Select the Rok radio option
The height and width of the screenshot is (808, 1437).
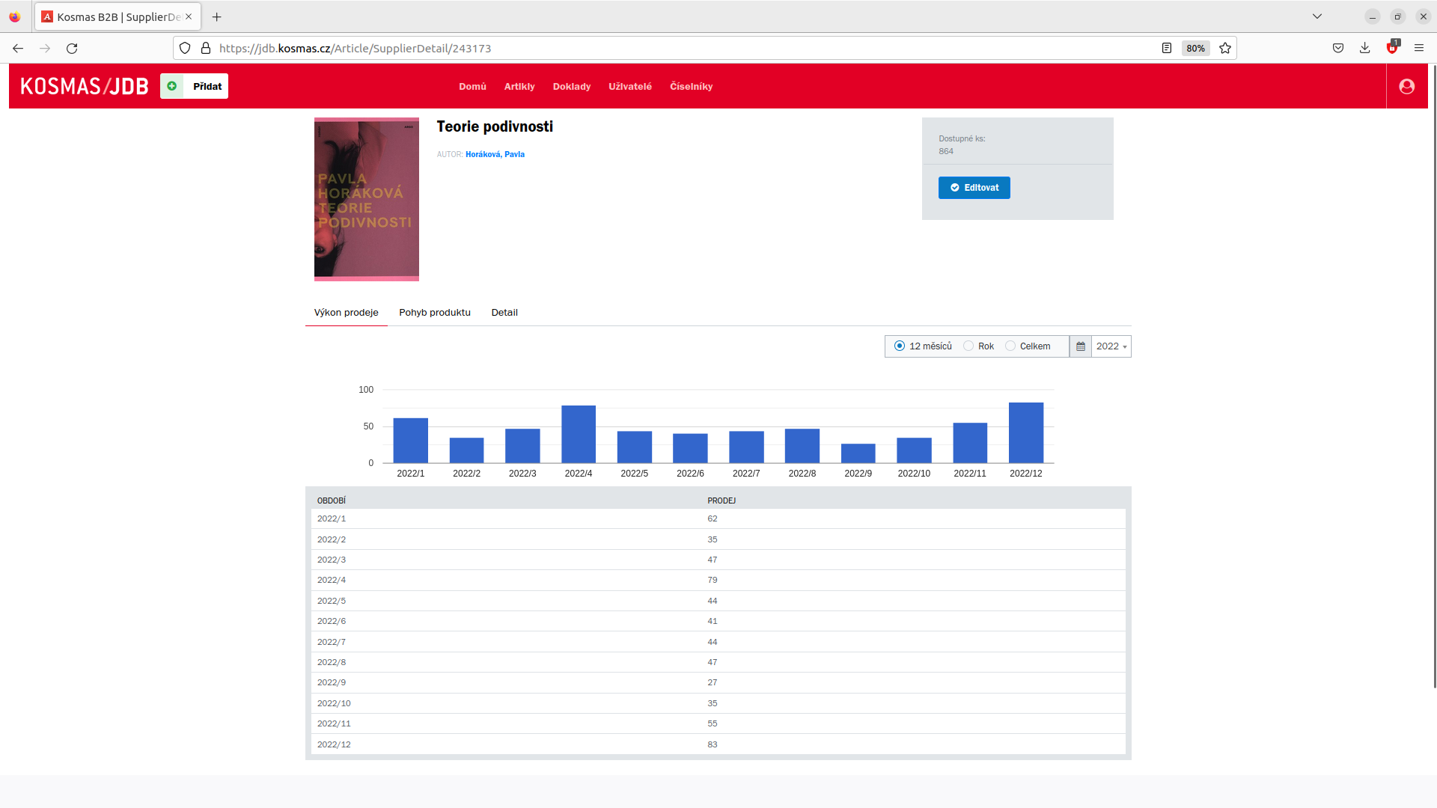(968, 346)
